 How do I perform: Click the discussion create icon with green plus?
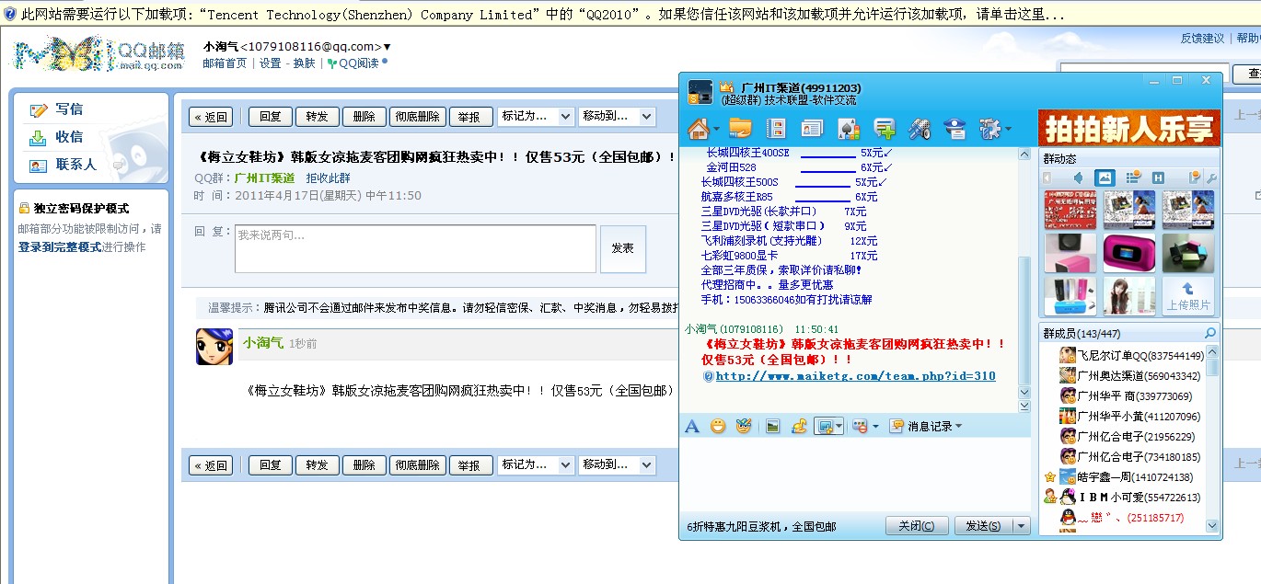point(884,128)
